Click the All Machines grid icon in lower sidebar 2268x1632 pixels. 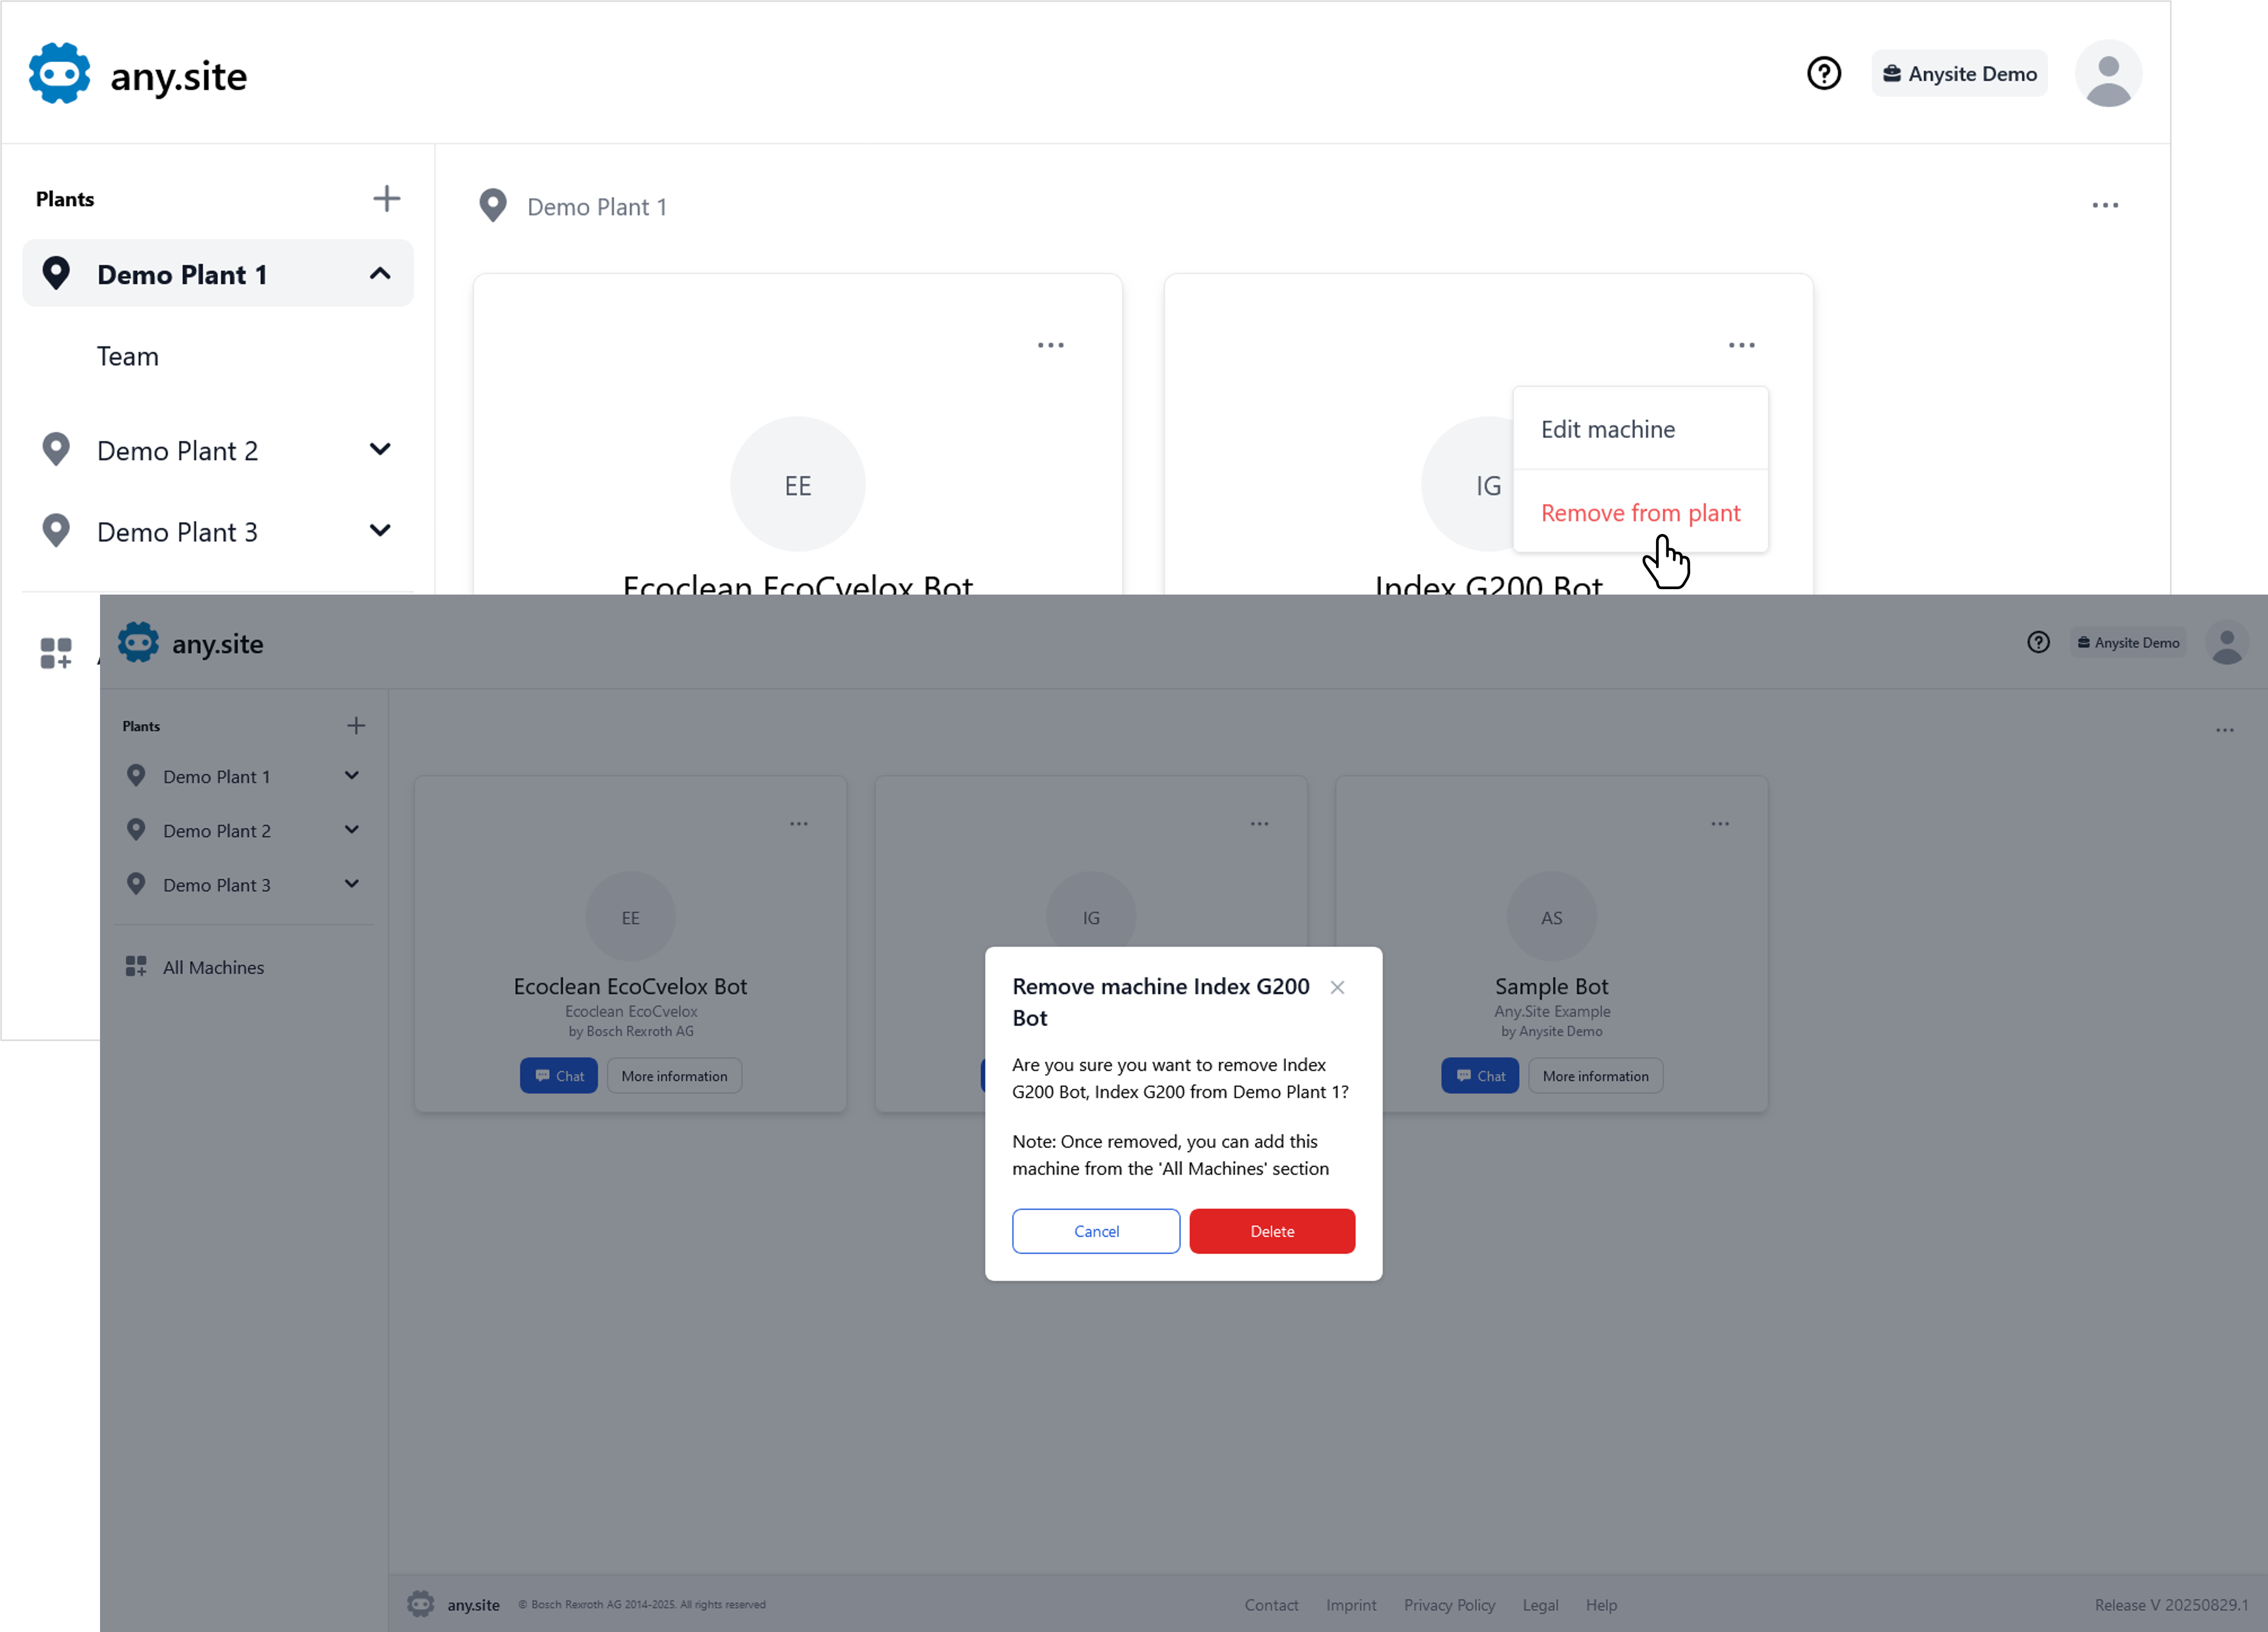tap(136, 966)
